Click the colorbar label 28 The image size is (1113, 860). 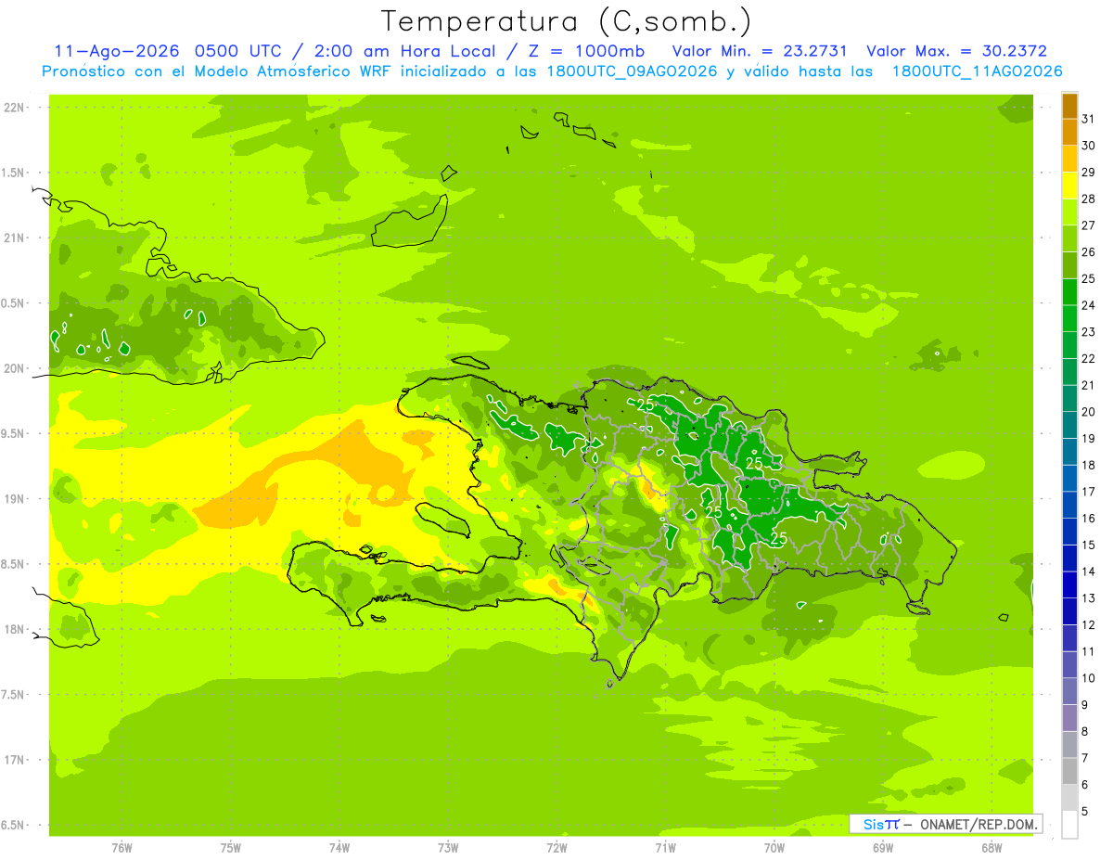(x=1088, y=199)
